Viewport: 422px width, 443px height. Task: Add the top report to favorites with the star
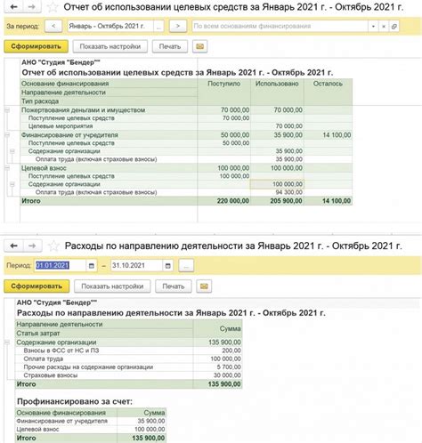tap(53, 6)
